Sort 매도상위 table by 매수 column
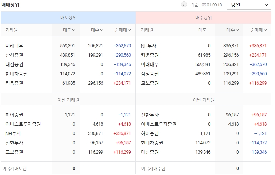 pyautogui.click(x=97, y=30)
